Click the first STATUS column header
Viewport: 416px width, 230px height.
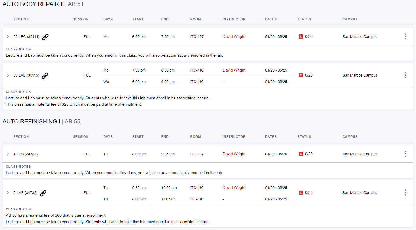[x=304, y=19]
